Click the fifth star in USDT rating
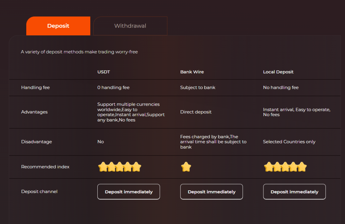The width and height of the screenshot is (345, 224). coord(136,167)
